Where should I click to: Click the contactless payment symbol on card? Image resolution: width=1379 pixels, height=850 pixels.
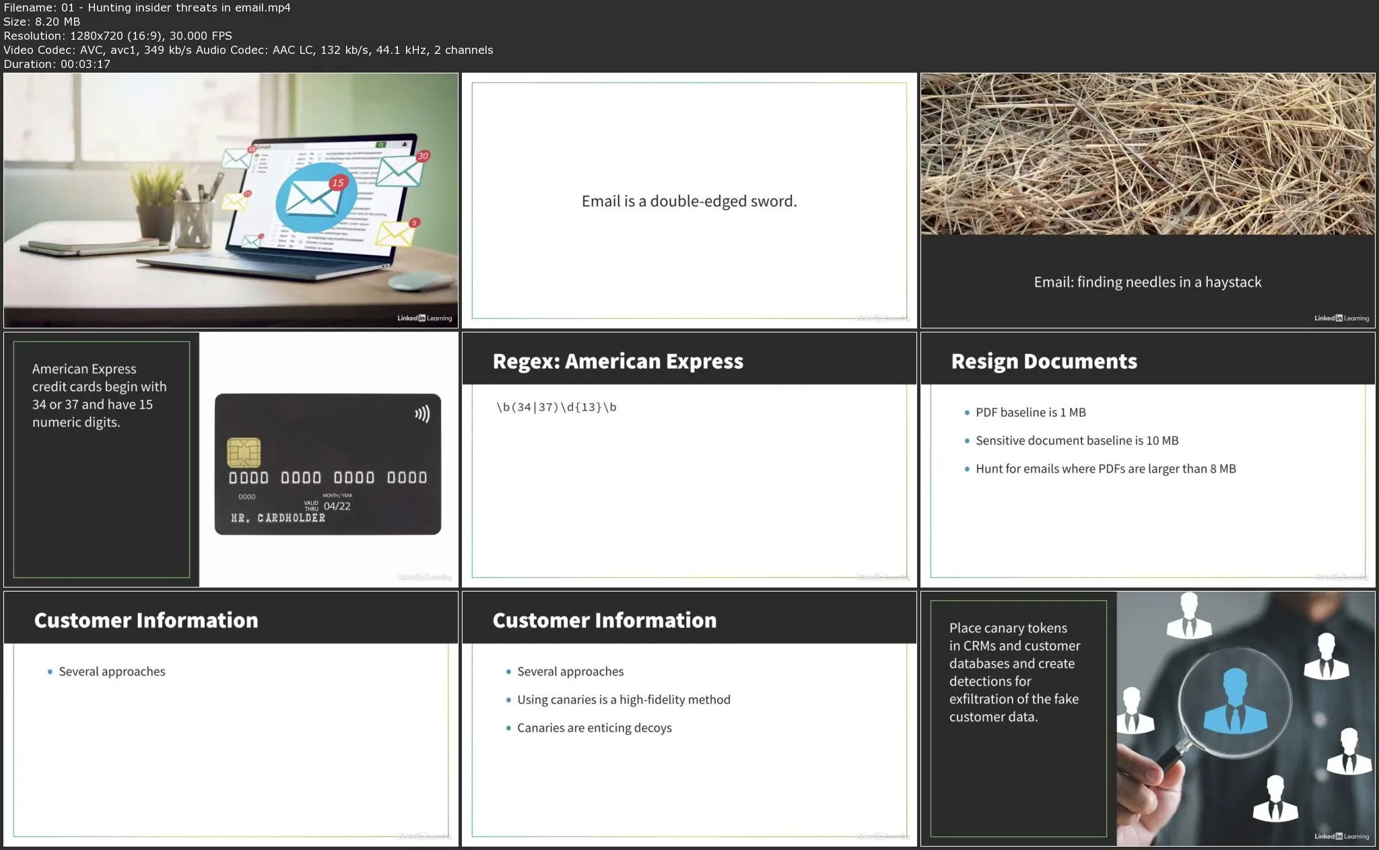point(422,413)
